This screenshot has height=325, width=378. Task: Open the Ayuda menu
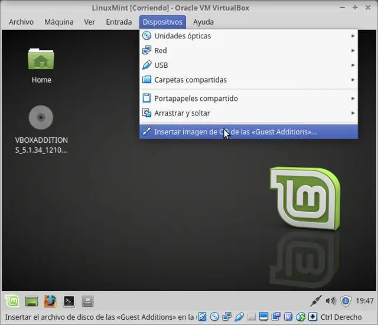[203, 22]
